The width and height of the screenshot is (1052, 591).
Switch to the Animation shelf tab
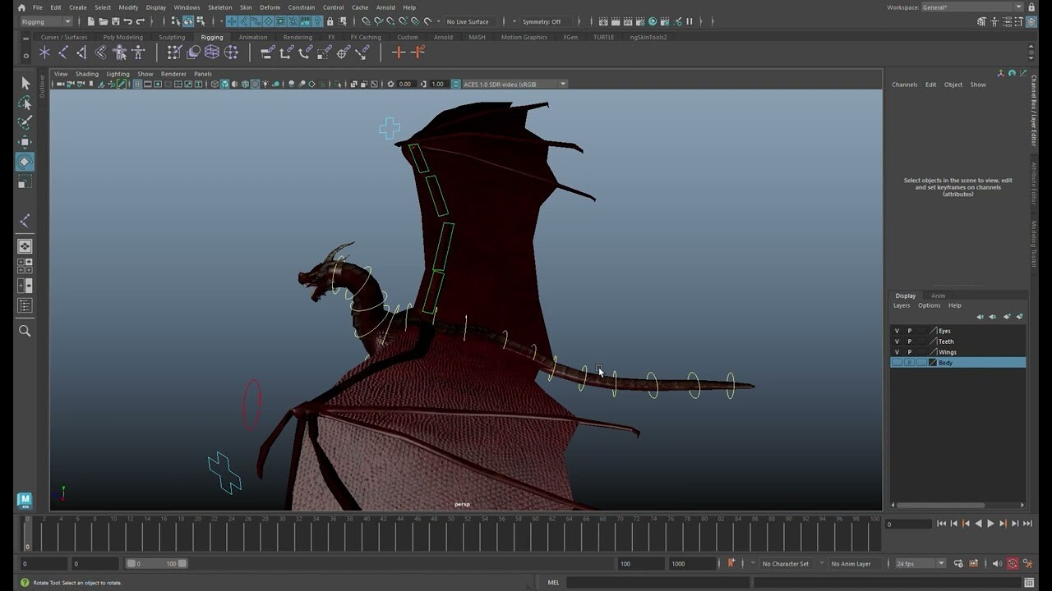point(252,37)
